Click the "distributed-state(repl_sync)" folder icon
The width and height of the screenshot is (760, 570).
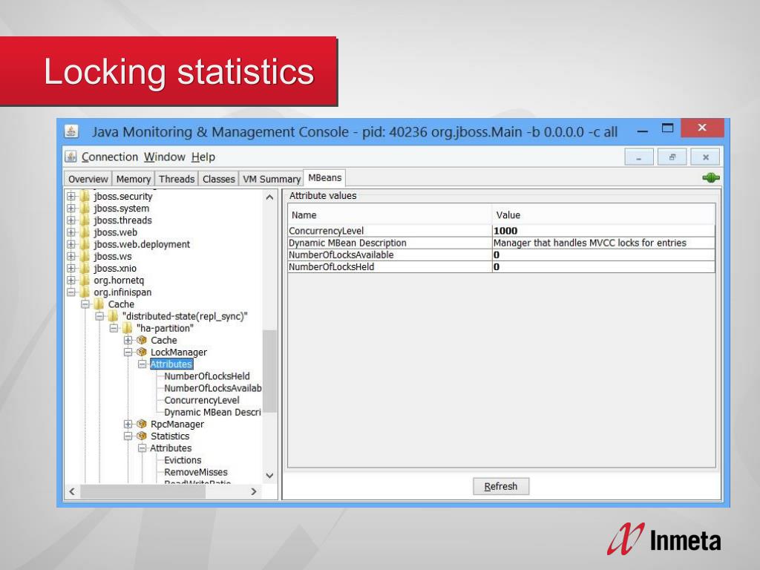coord(114,316)
